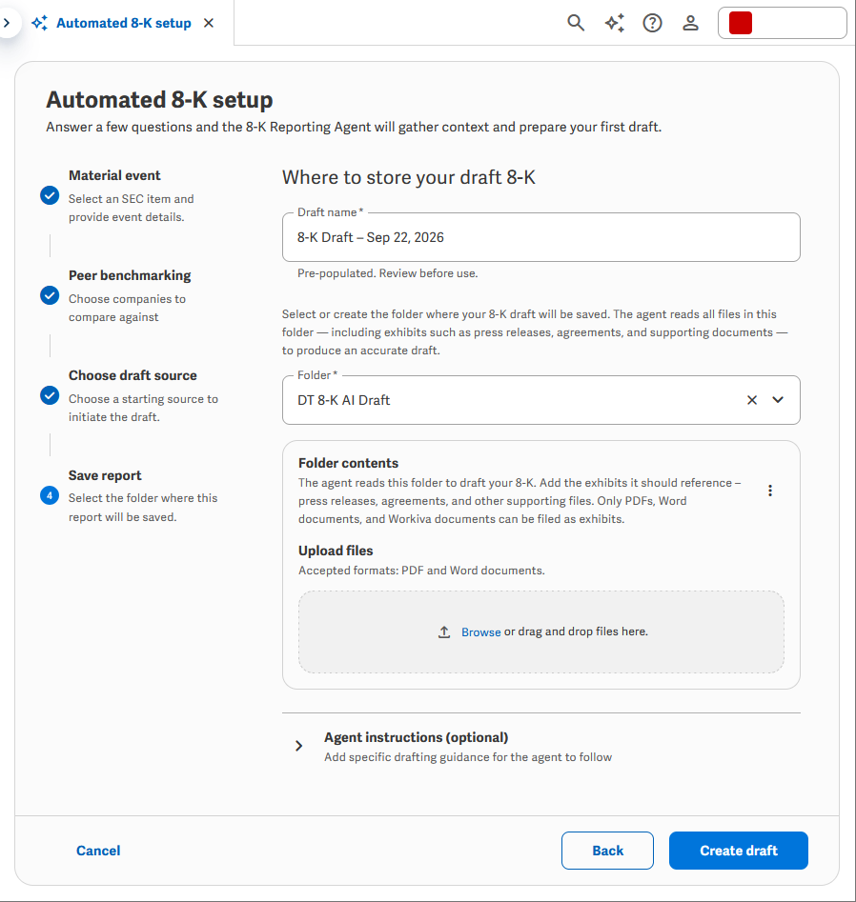Open the help question mark icon
This screenshot has width=856, height=902.
tap(652, 23)
